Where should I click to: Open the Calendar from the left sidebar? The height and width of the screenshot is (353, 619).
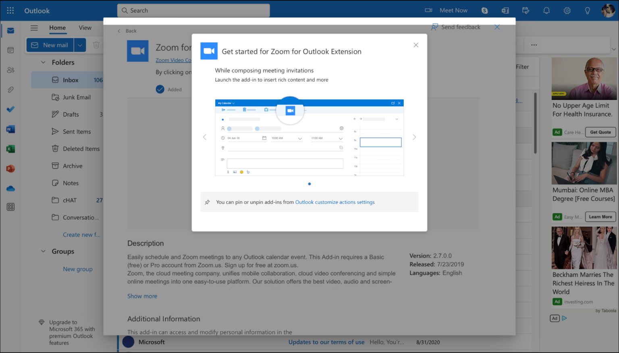(x=10, y=50)
